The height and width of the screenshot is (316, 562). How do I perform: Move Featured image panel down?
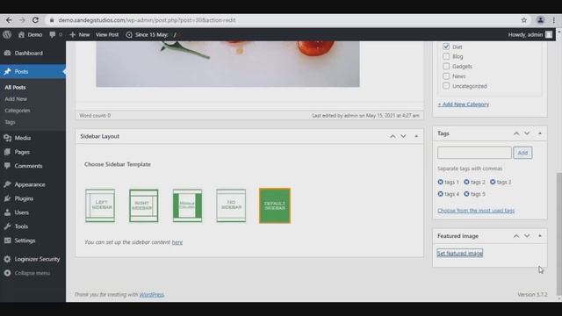(x=527, y=236)
